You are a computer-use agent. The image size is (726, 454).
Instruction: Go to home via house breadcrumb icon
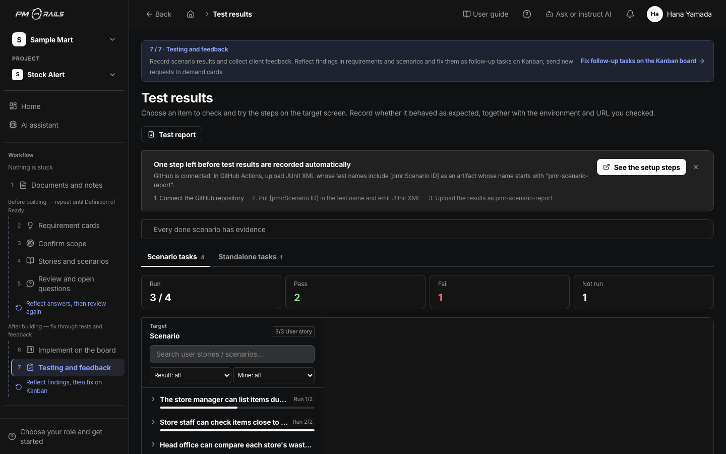pyautogui.click(x=191, y=14)
